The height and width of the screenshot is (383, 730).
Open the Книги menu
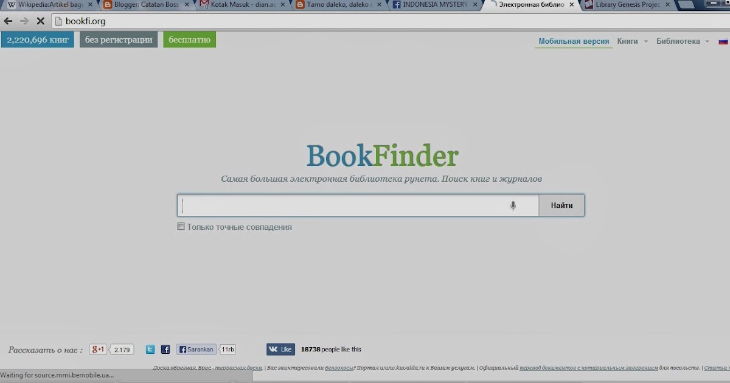[627, 41]
